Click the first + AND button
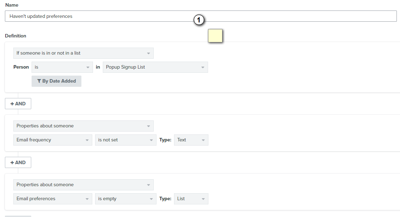400x217 pixels. 18,104
